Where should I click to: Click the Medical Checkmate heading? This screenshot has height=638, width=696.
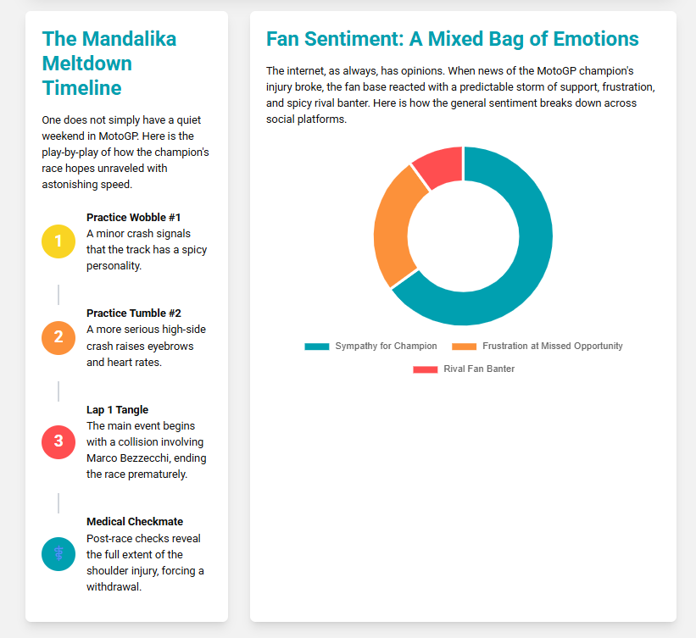point(135,522)
